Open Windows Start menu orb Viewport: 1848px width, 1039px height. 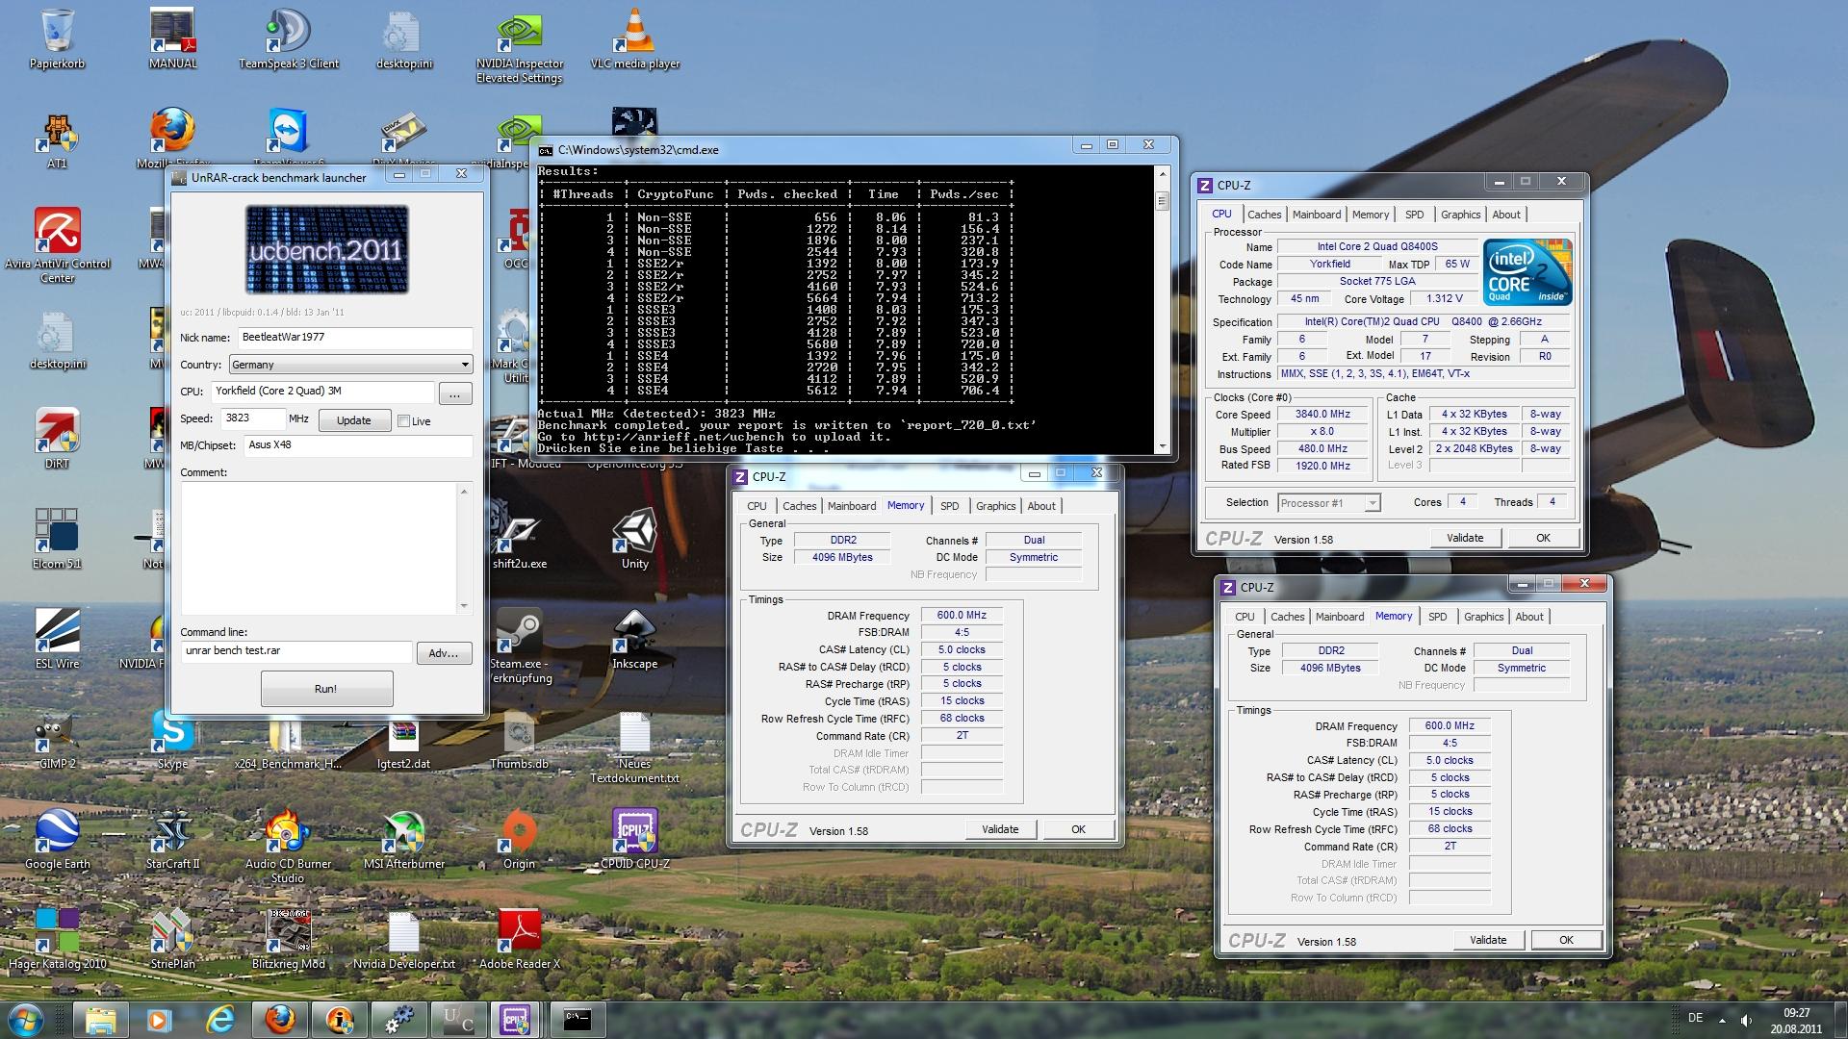coord(26,1019)
